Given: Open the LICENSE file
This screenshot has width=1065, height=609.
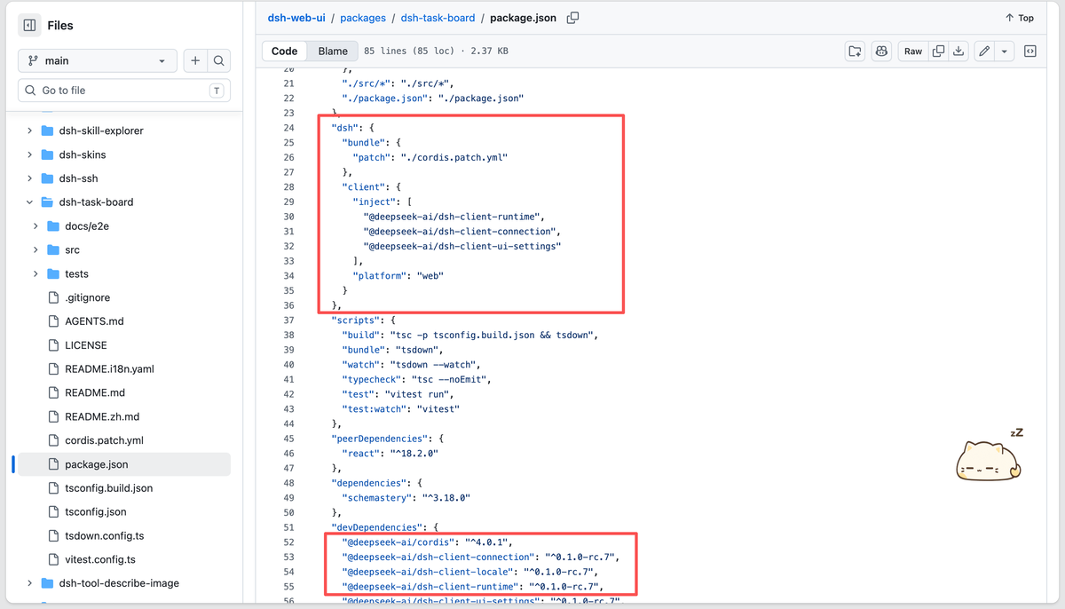Looking at the screenshot, I should (x=85, y=345).
